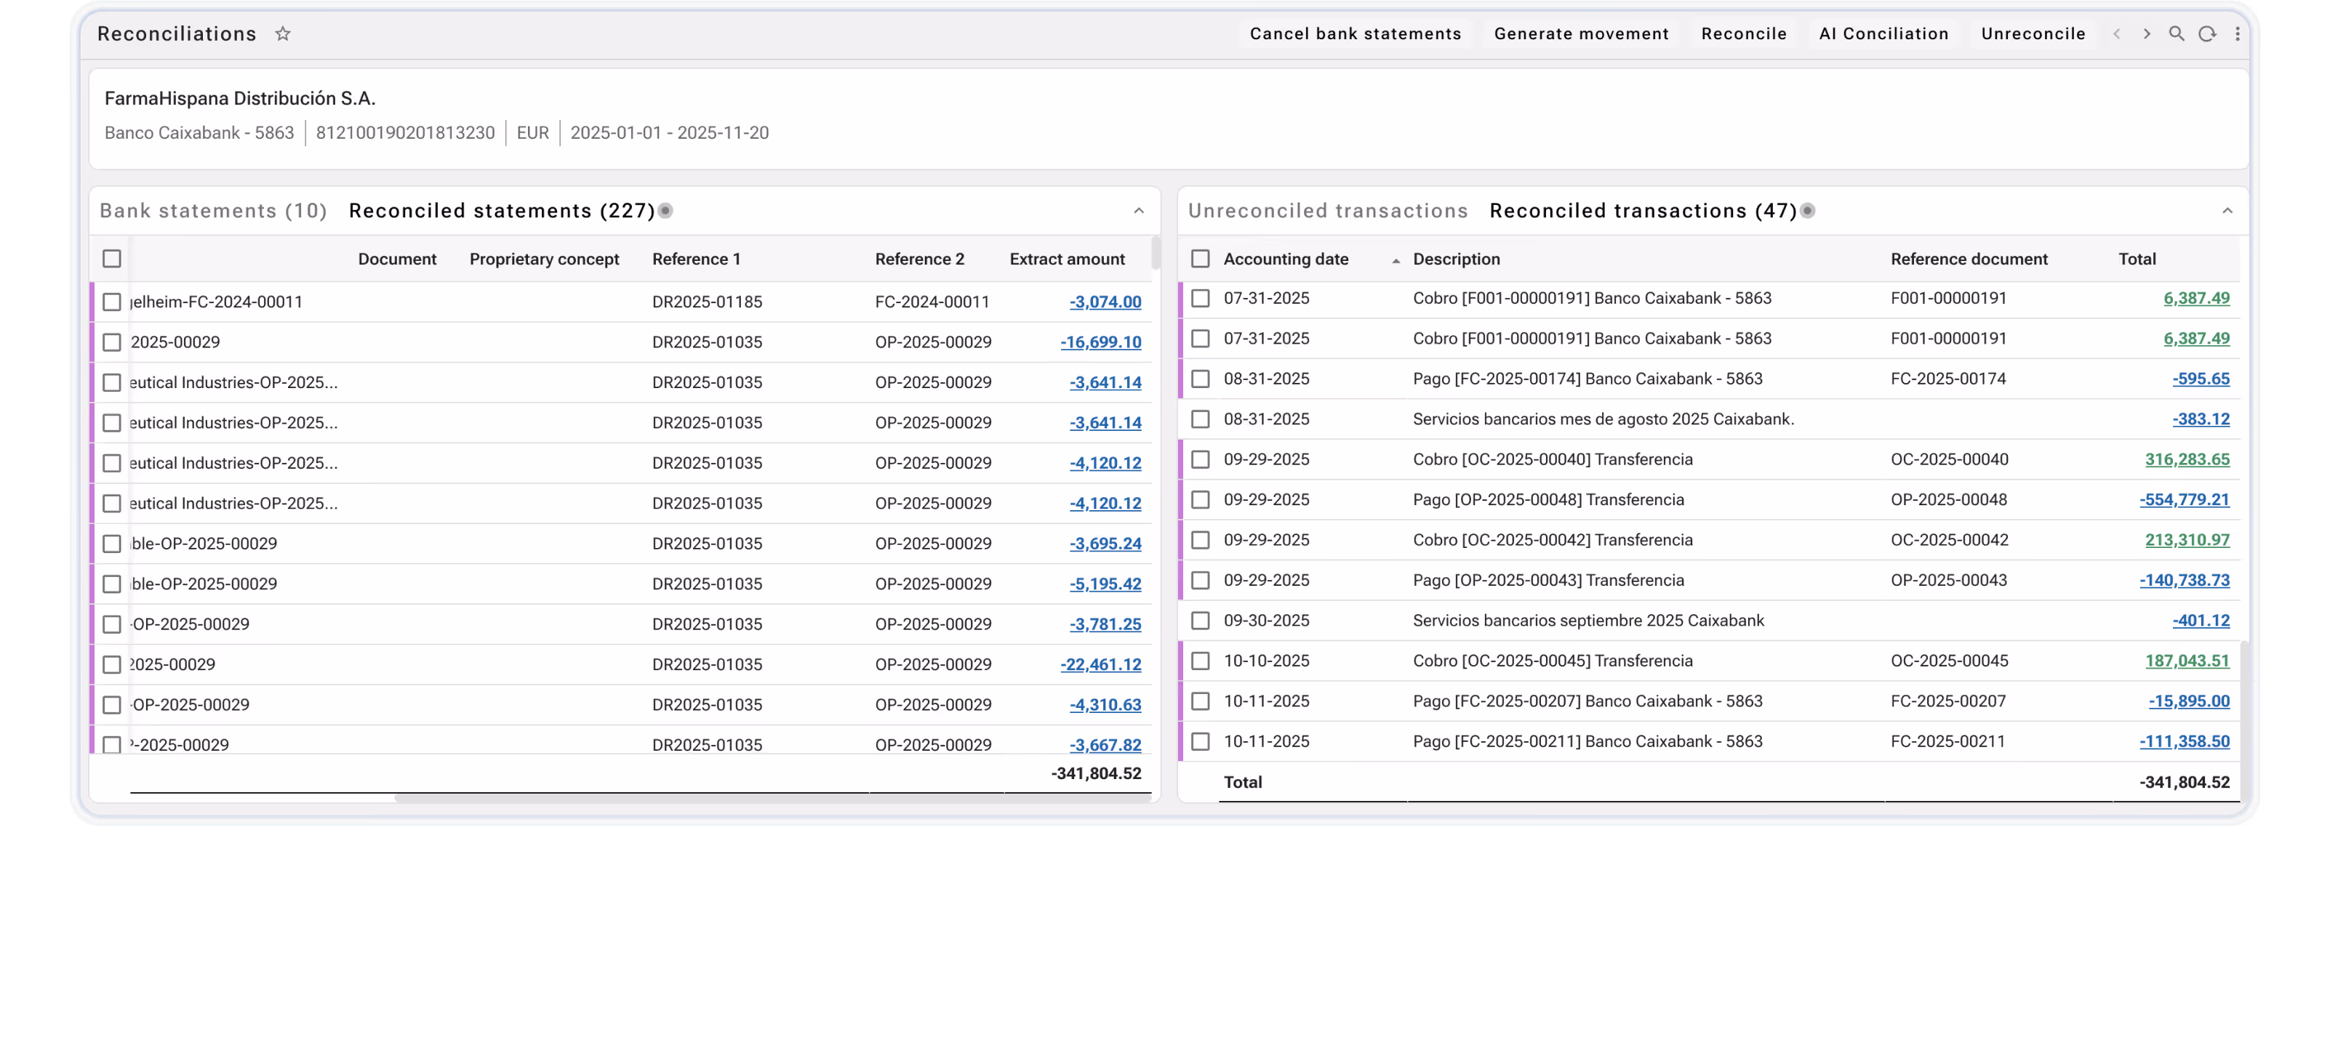Select all rows in the Bank statements table
The image size is (2330, 1040).
pos(112,259)
